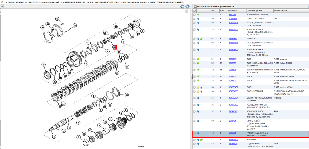
Task: Open 'земледельческий' breadcrumb item
Action: click(50, 2)
